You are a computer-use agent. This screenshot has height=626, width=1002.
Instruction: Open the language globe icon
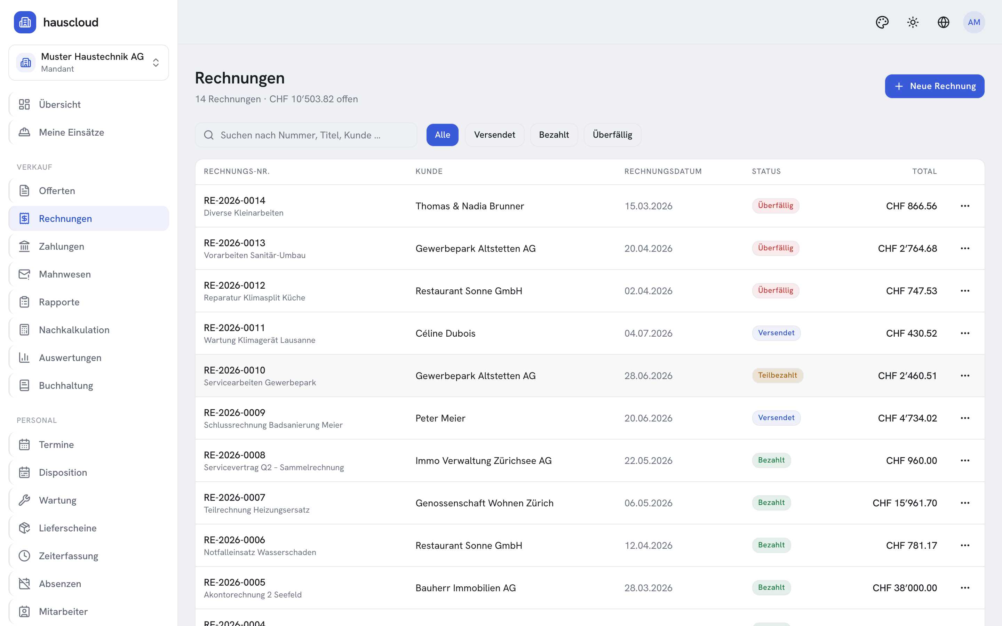tap(943, 22)
